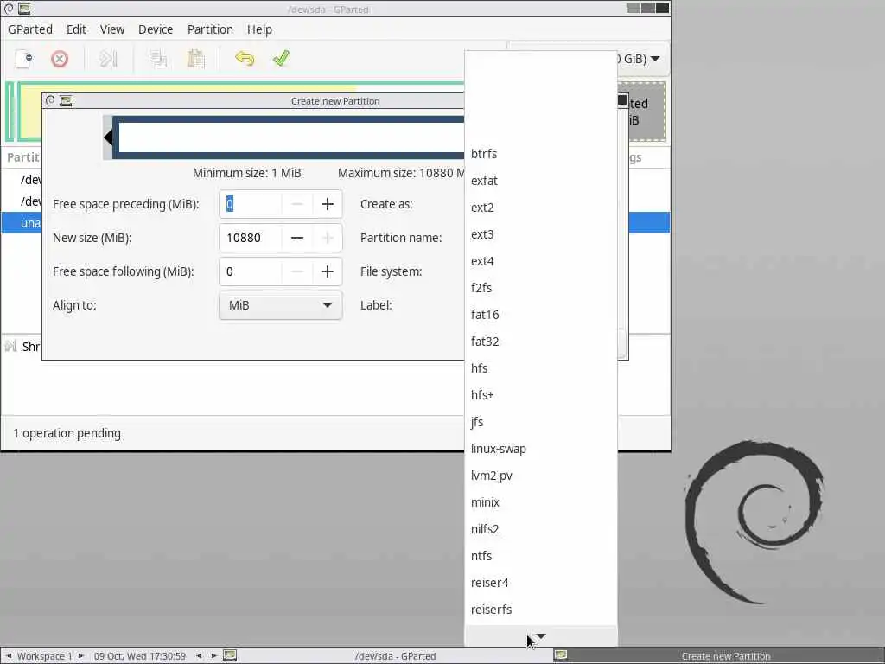The height and width of the screenshot is (664, 885).
Task: Click the Free space preceding input field
Action: [x=251, y=204]
